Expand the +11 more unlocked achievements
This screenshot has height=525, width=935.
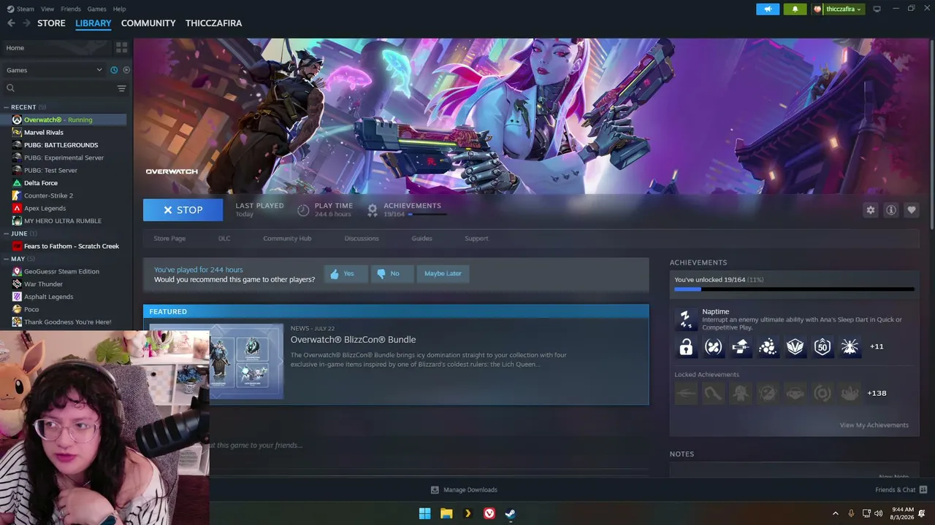(x=877, y=346)
